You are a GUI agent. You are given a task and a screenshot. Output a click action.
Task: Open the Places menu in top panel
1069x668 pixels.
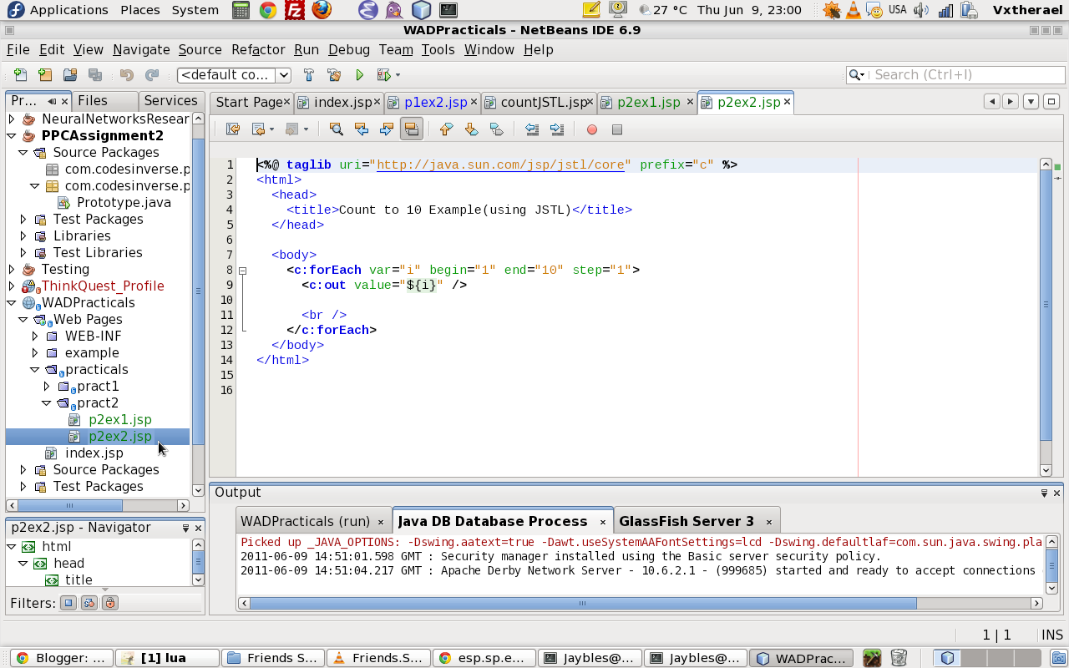tap(140, 10)
